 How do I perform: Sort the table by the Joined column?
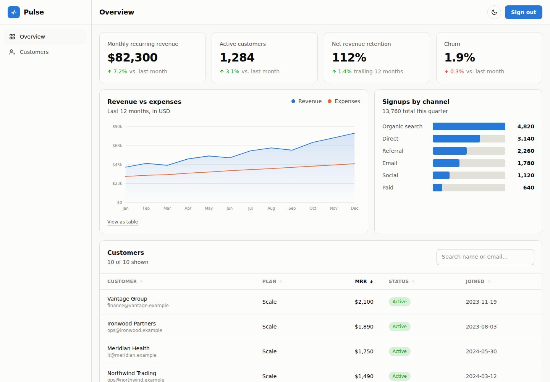pos(478,282)
